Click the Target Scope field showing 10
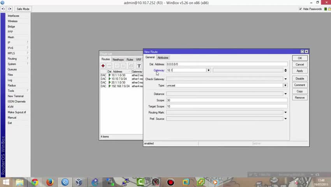 [227, 106]
